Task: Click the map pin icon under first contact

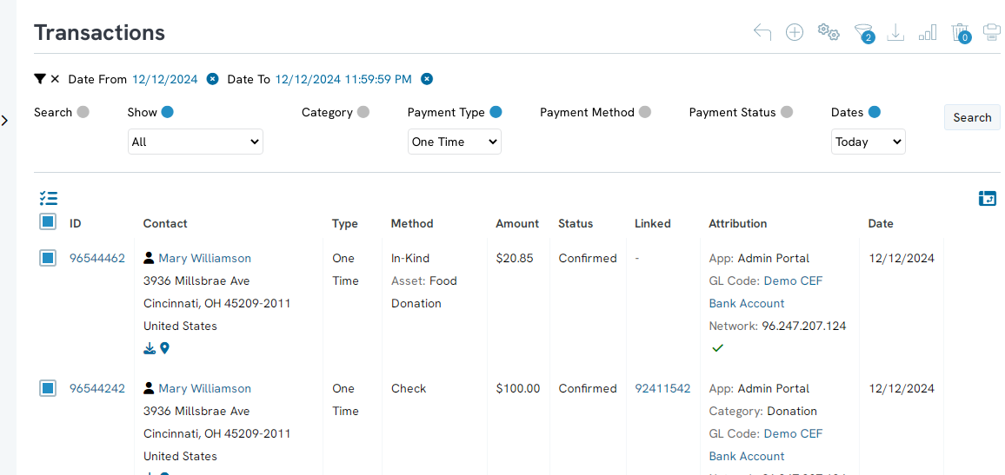Action: [x=164, y=348]
